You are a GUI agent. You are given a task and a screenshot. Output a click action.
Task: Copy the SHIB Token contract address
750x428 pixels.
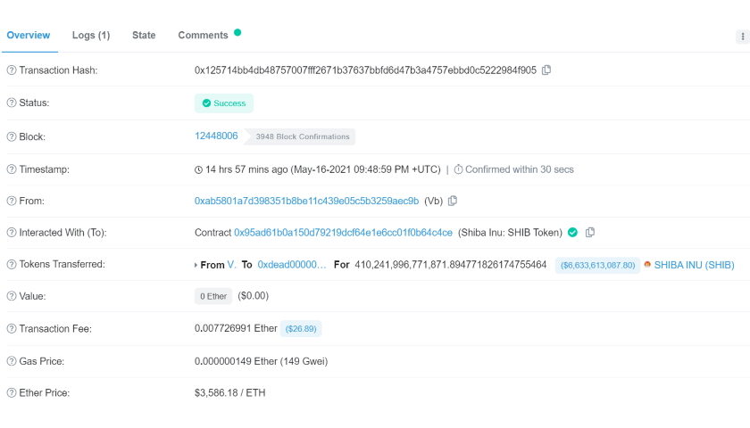(x=590, y=233)
